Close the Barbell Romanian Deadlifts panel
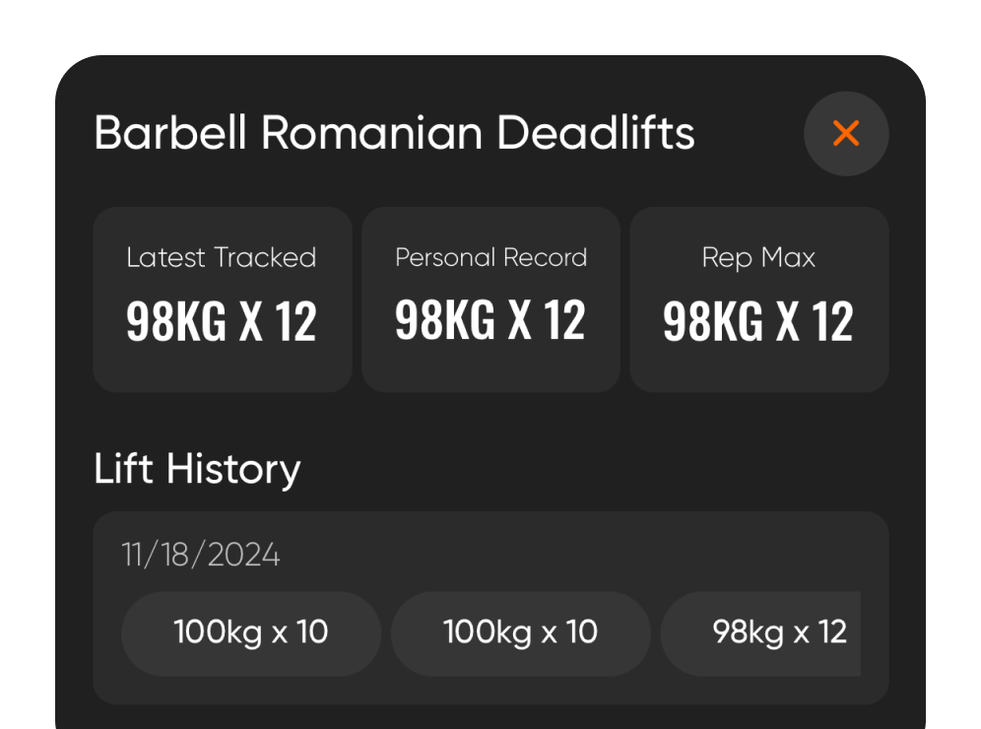The image size is (981, 729). [846, 134]
